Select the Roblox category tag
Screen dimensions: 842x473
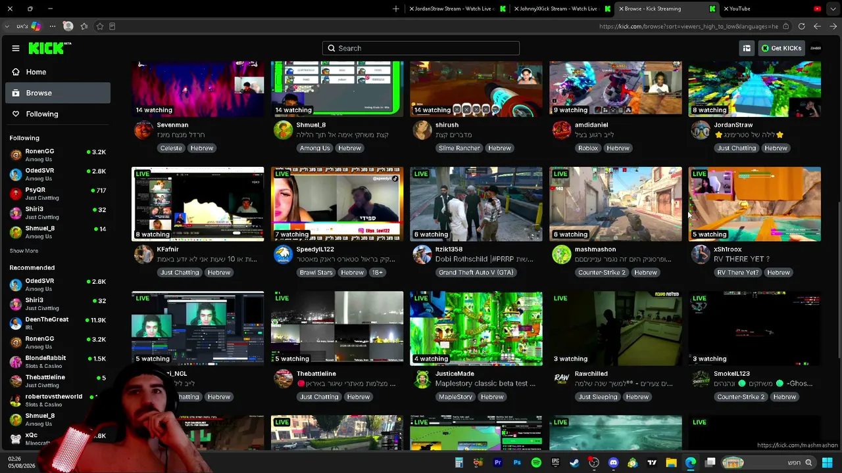[588, 148]
